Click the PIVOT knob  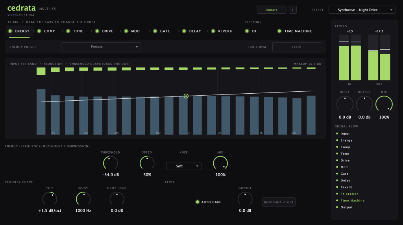tap(83, 199)
